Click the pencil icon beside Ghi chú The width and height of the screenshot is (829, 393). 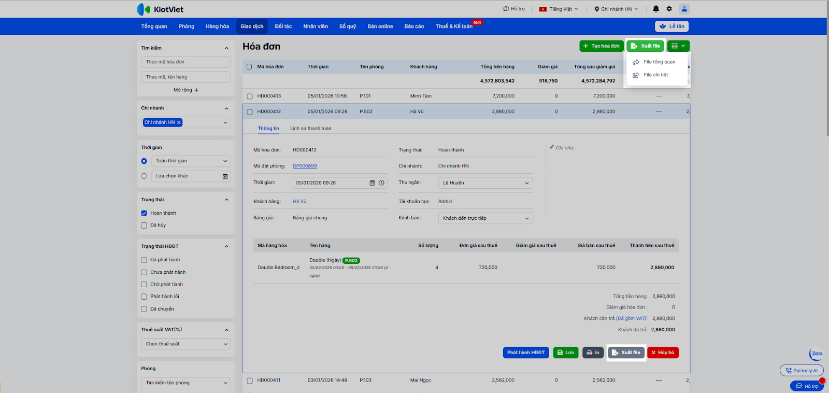coord(552,147)
